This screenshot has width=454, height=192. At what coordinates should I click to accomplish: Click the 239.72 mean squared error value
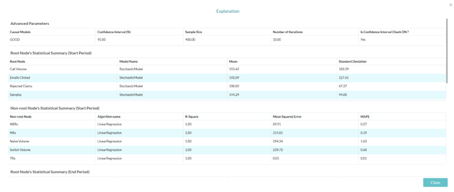pyautogui.click(x=278, y=150)
